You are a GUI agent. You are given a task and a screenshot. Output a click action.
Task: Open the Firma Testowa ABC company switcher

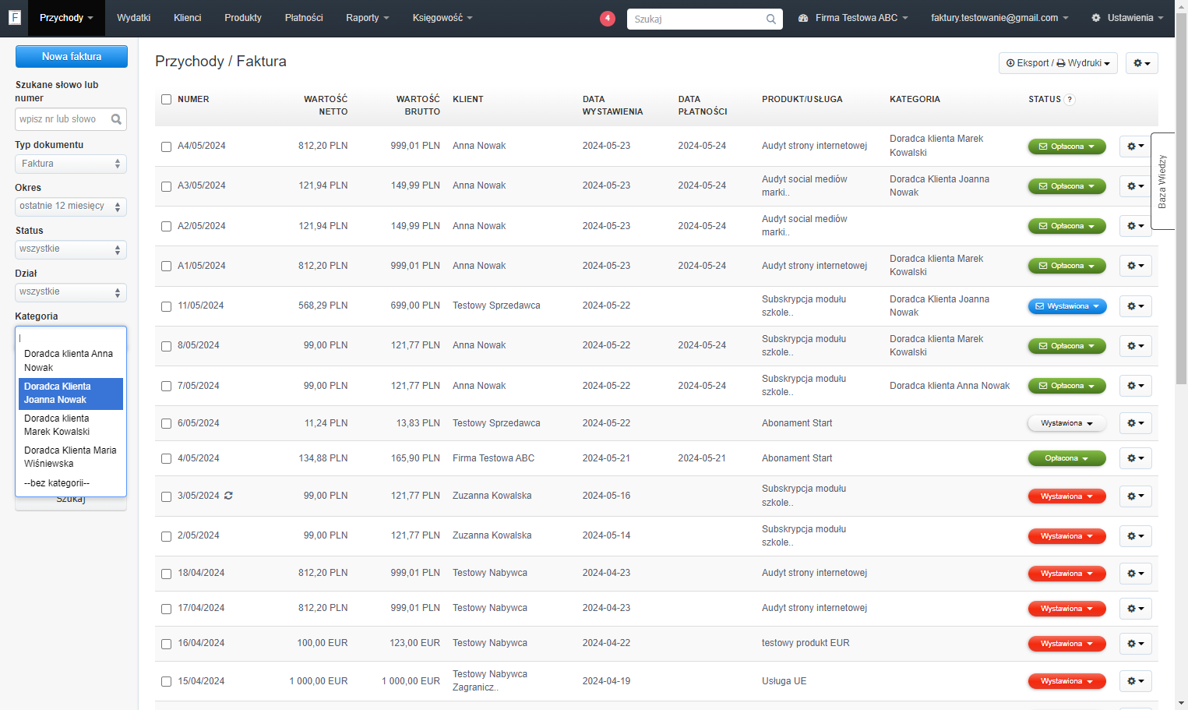[x=853, y=18]
